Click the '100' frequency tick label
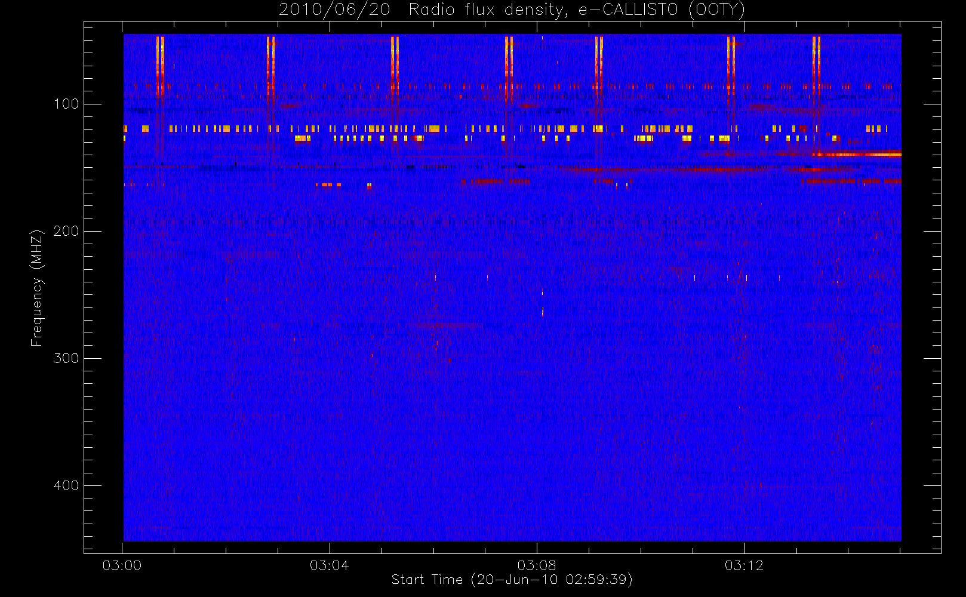Screen dimensions: 966x597 (x=66, y=104)
